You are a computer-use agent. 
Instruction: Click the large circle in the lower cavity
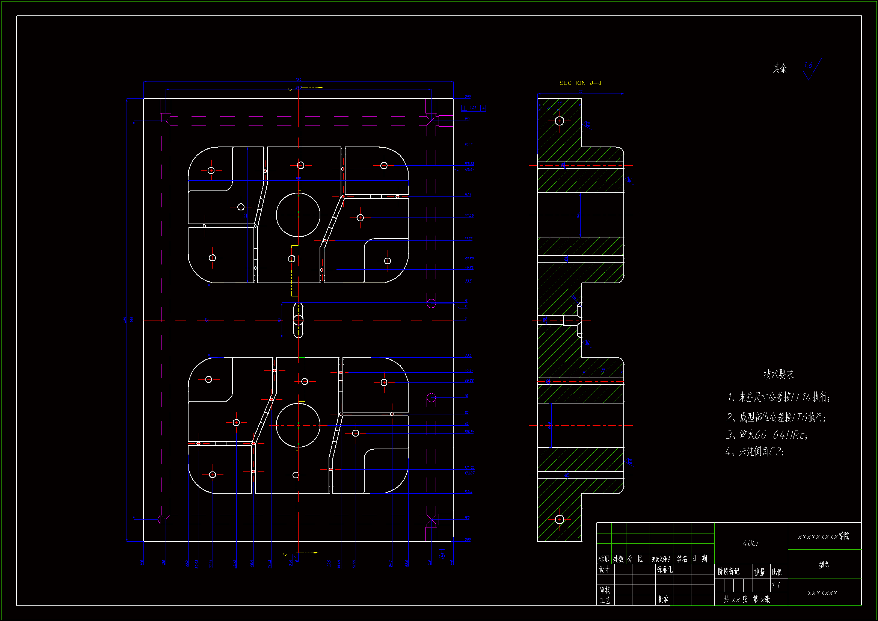(x=298, y=425)
